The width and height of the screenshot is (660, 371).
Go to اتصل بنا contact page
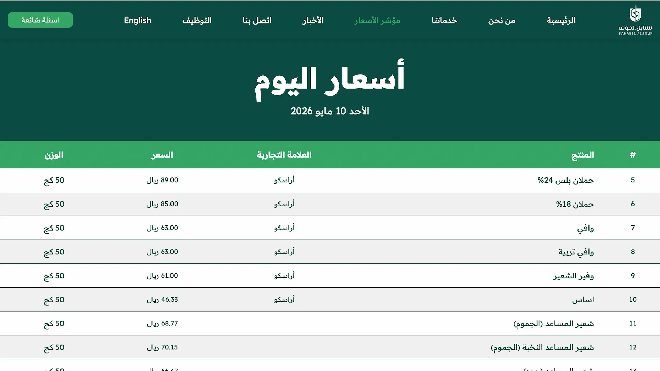pos(257,20)
